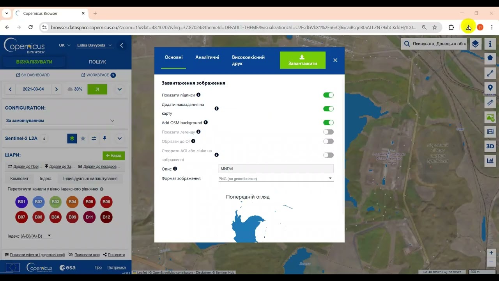Select the Основні download tab

pyautogui.click(x=173, y=57)
